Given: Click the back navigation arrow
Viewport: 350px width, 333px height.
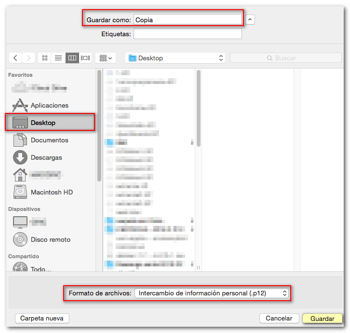Looking at the screenshot, I should pos(16,58).
